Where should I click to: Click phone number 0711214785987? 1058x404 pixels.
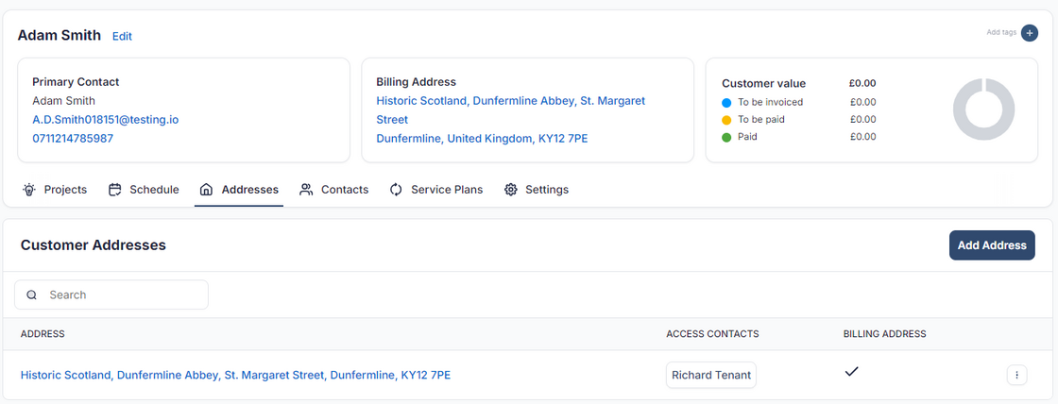pyautogui.click(x=73, y=139)
